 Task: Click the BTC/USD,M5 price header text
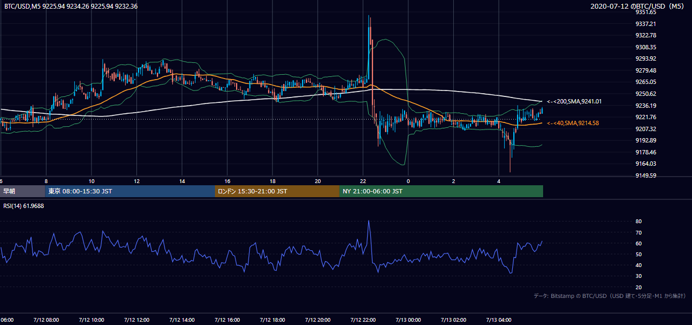click(71, 6)
